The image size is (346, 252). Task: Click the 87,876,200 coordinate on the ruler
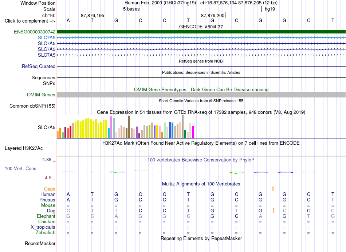click(212, 15)
